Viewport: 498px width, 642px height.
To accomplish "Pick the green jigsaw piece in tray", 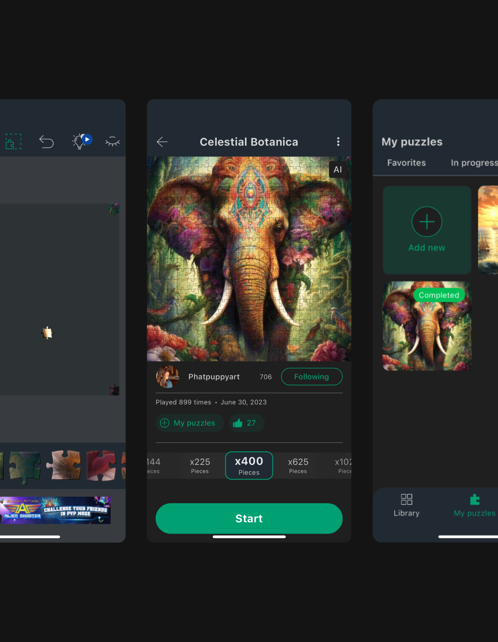I will [25, 467].
